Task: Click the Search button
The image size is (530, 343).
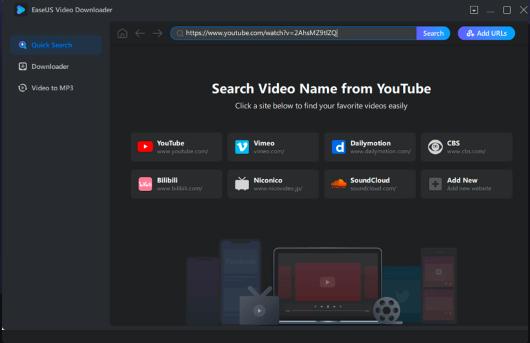Action: tap(433, 33)
